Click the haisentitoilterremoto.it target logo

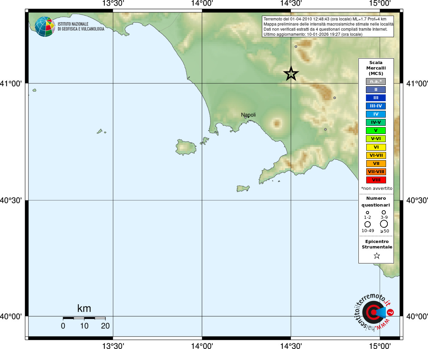click(x=374, y=312)
